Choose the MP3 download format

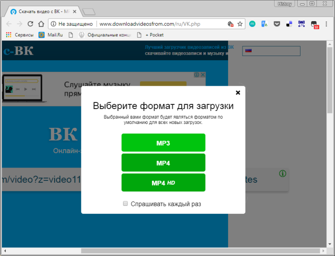[163, 143]
